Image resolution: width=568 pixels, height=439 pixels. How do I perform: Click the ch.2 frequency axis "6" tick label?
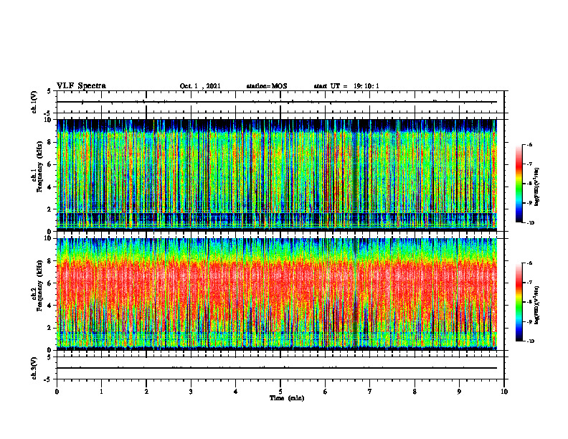coord(50,283)
